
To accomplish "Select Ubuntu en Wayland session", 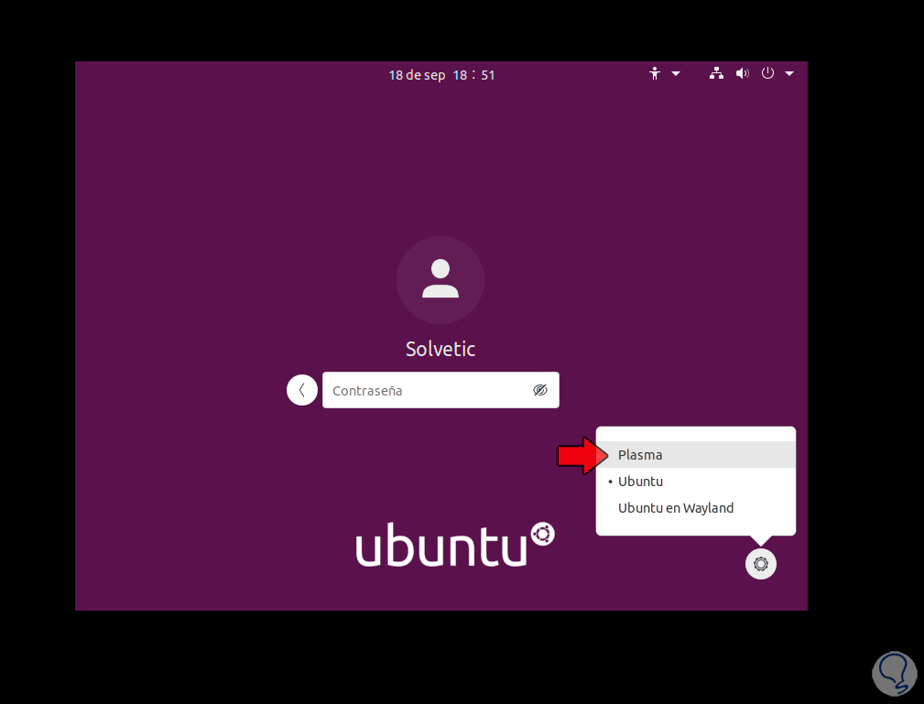I will [x=696, y=508].
